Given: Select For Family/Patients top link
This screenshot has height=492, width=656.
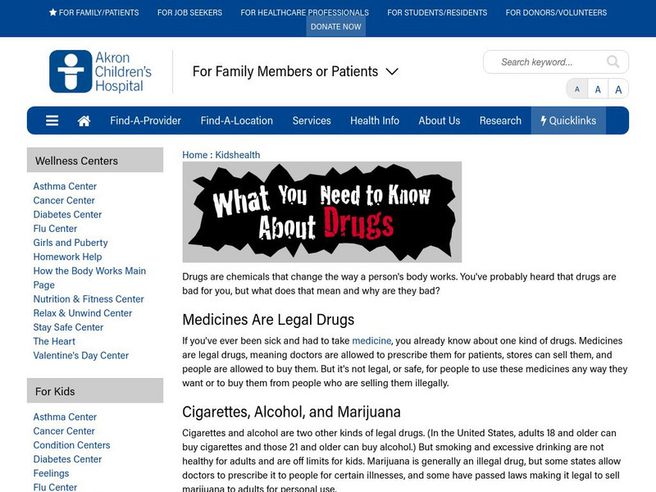Looking at the screenshot, I should 94,12.
